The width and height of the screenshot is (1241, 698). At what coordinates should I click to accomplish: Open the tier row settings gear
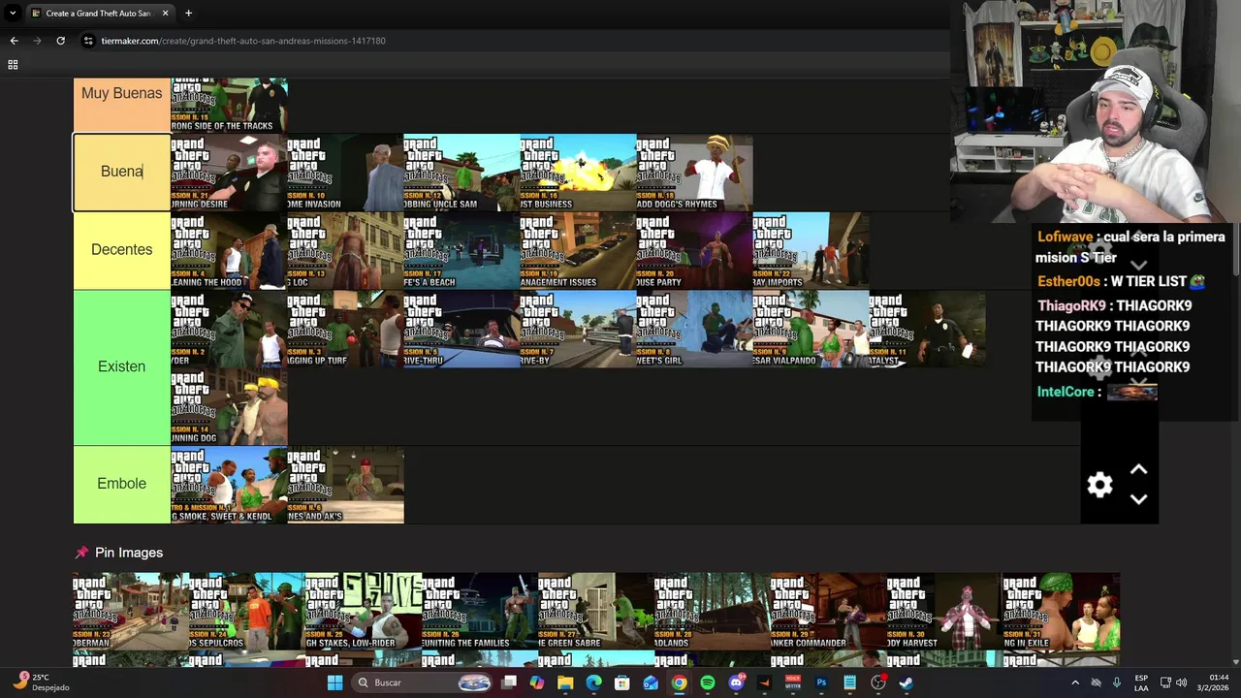coord(1099,485)
